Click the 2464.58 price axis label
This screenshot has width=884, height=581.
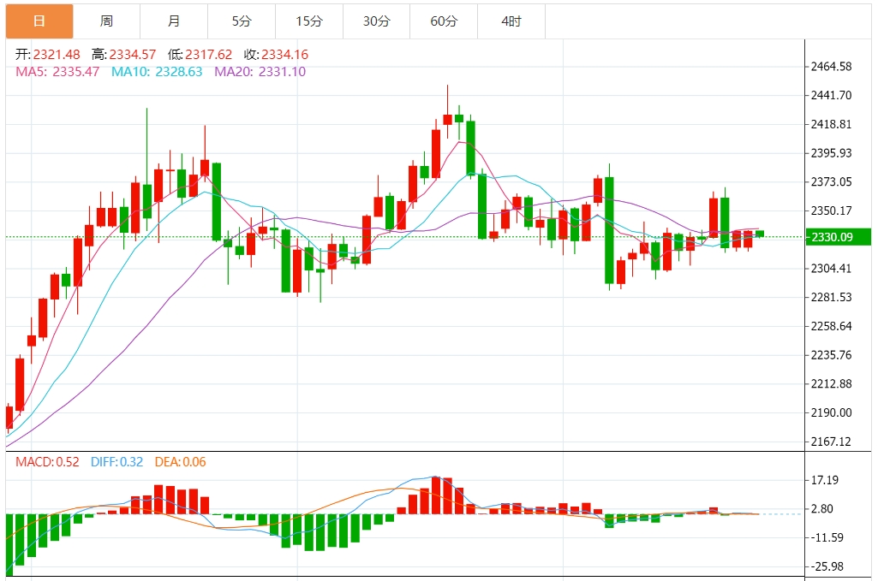coord(831,67)
